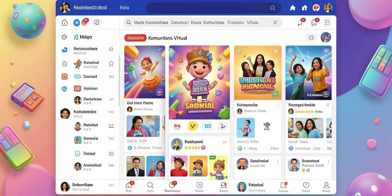Open the chat icon with the red badge

click(315, 23)
